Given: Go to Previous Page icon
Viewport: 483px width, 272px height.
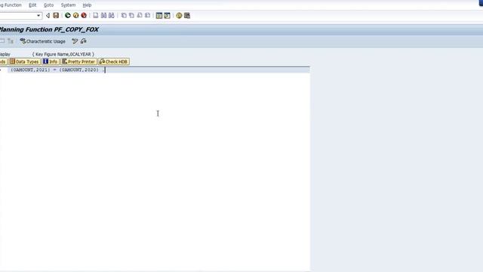Looking at the screenshot, I should [131, 15].
